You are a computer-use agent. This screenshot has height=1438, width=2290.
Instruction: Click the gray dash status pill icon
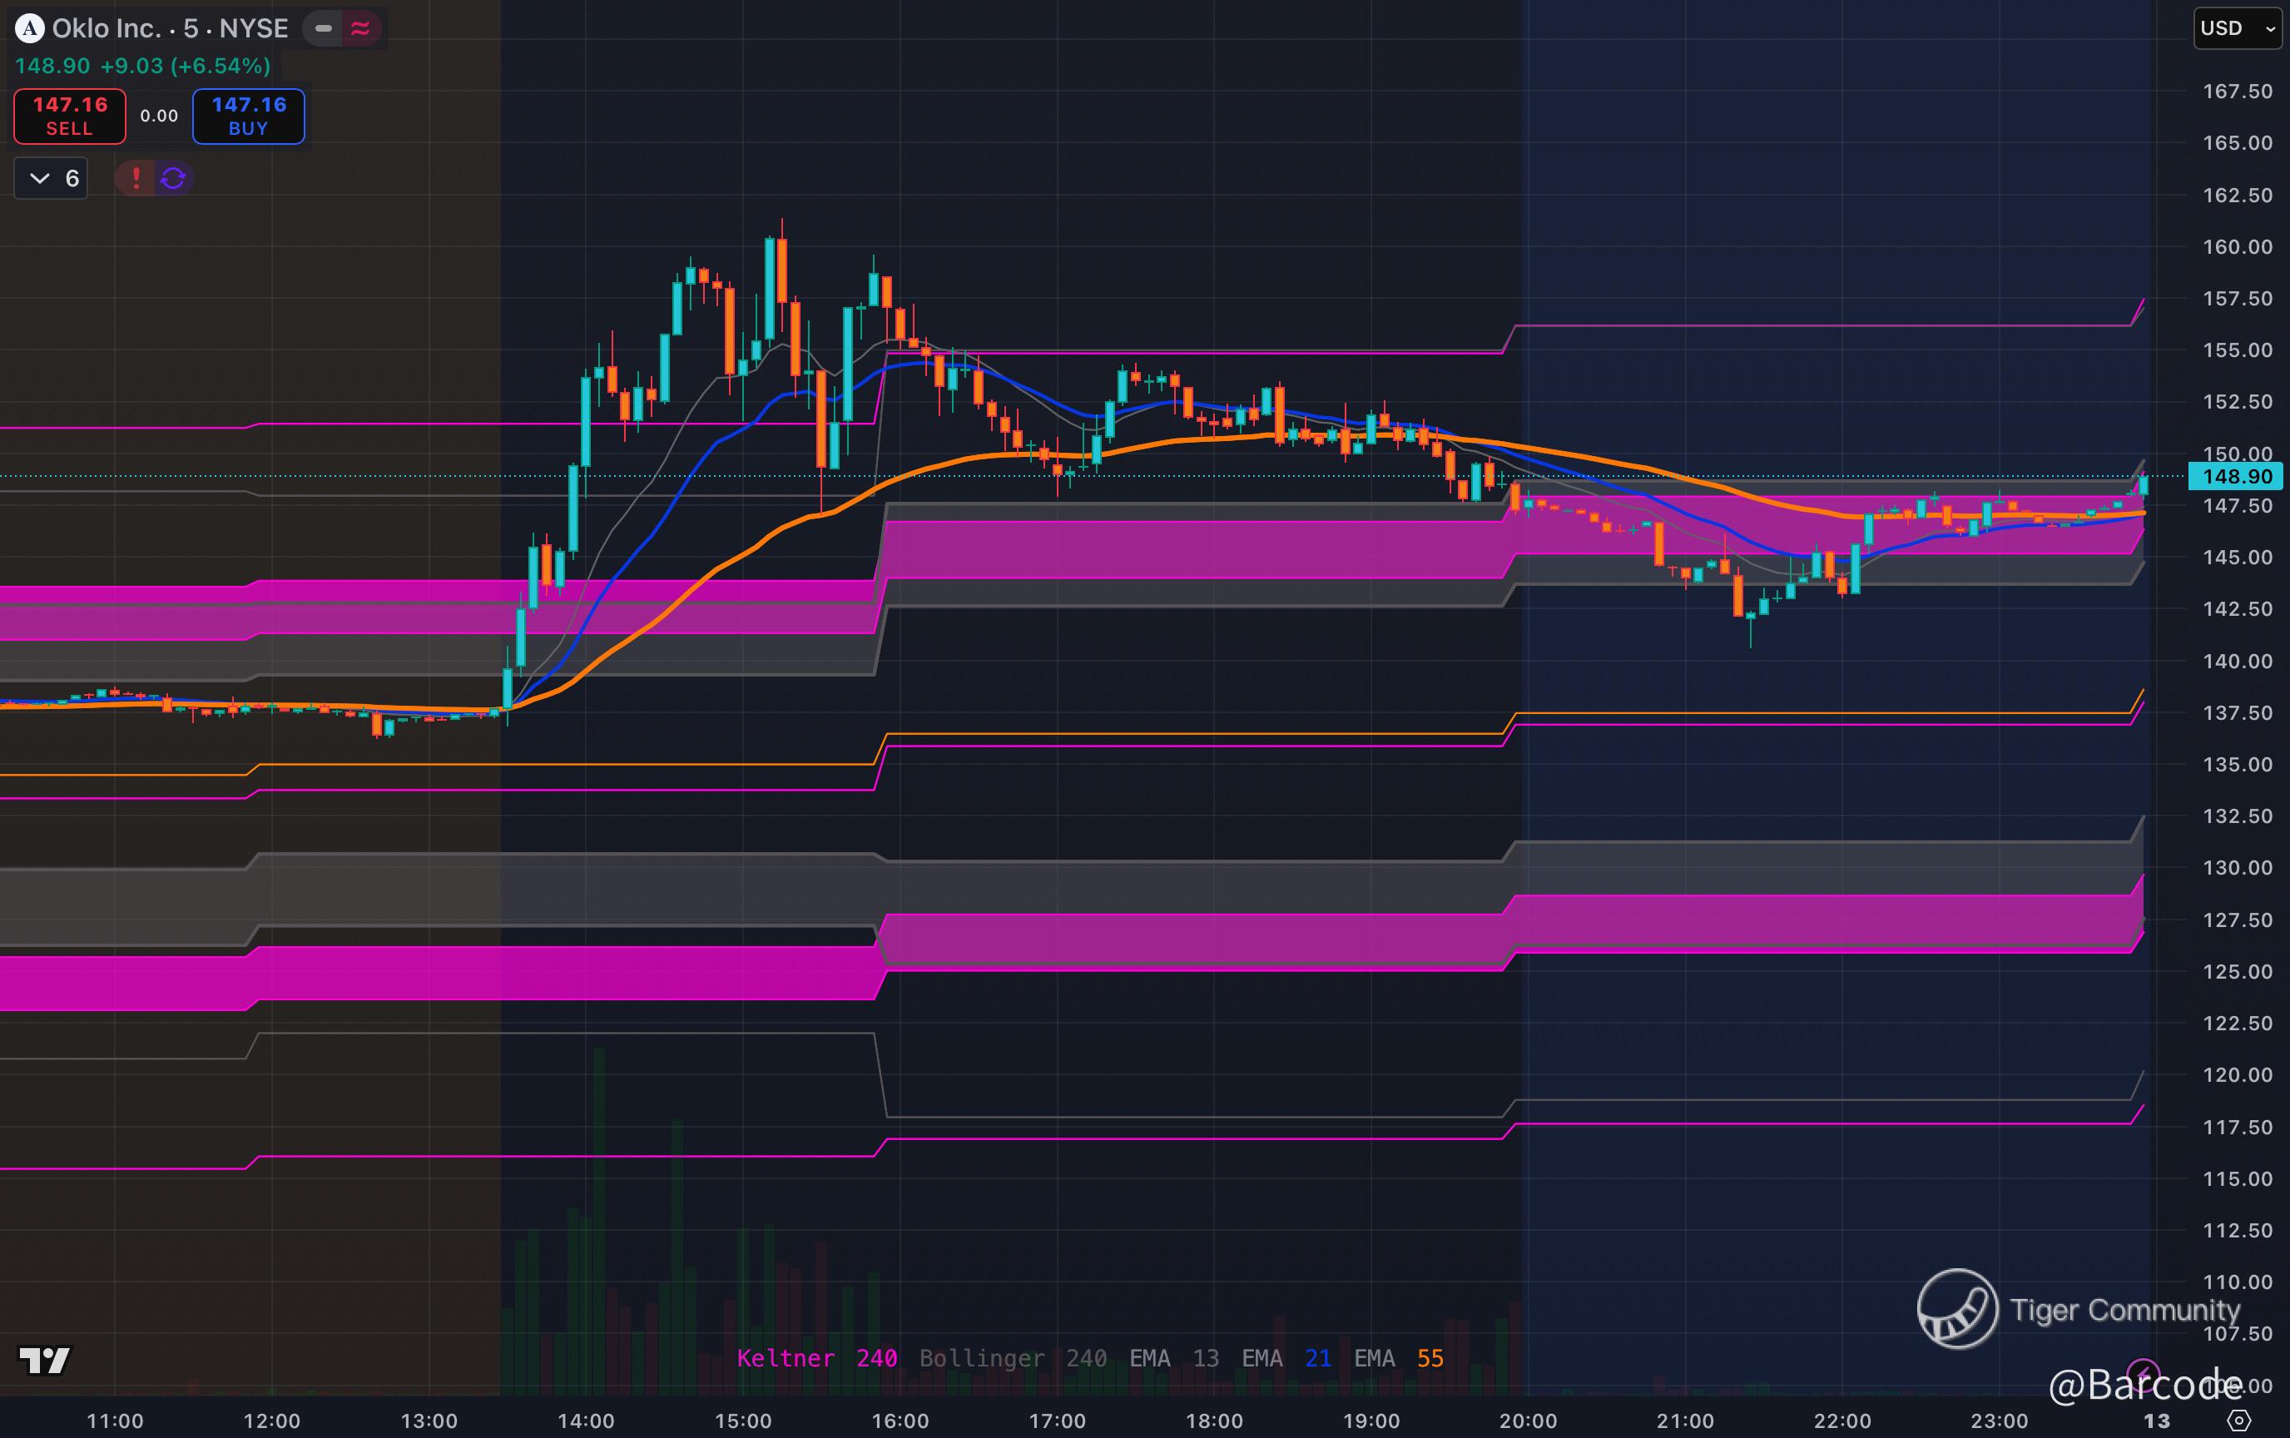(x=324, y=28)
